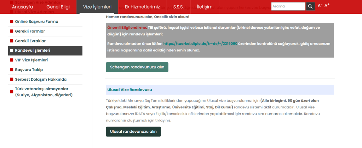The image size is (362, 148).
Task: Open the İletişim page
Action: [x=205, y=7]
